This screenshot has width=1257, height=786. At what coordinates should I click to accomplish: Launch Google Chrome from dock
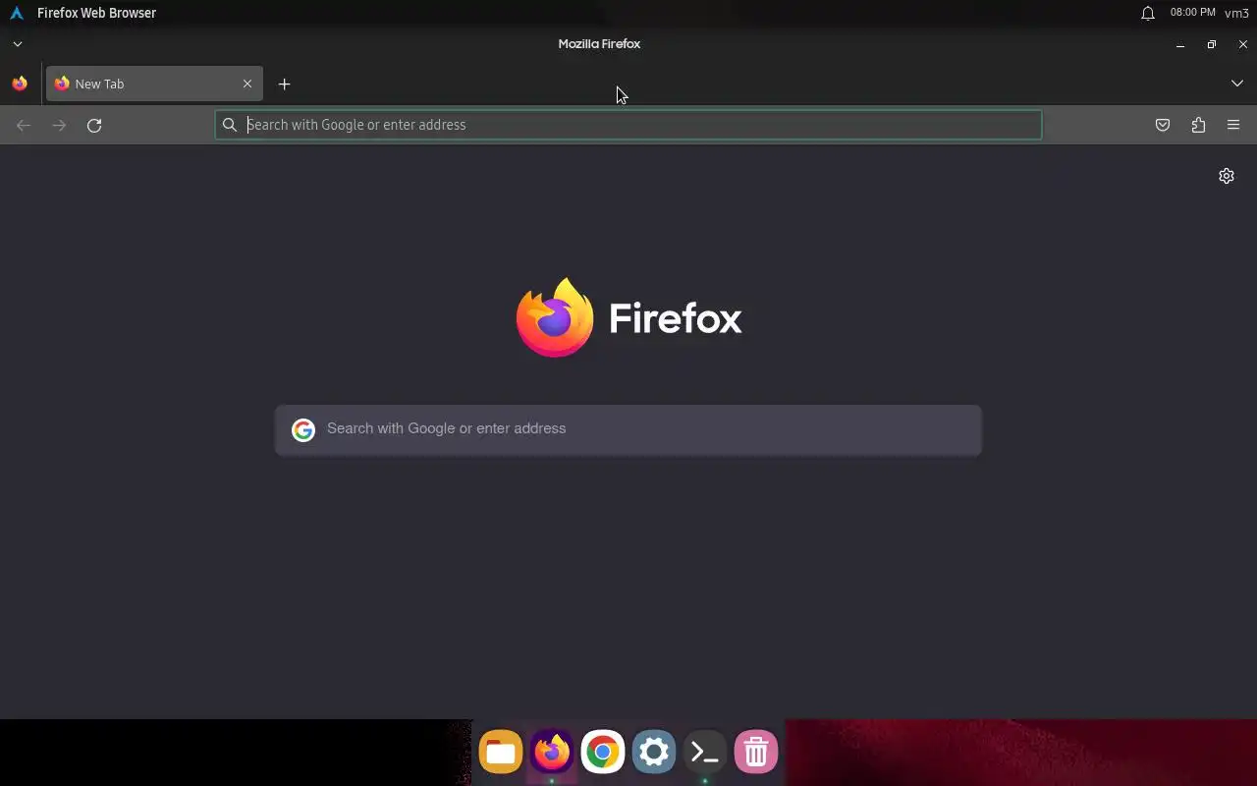coord(603,753)
